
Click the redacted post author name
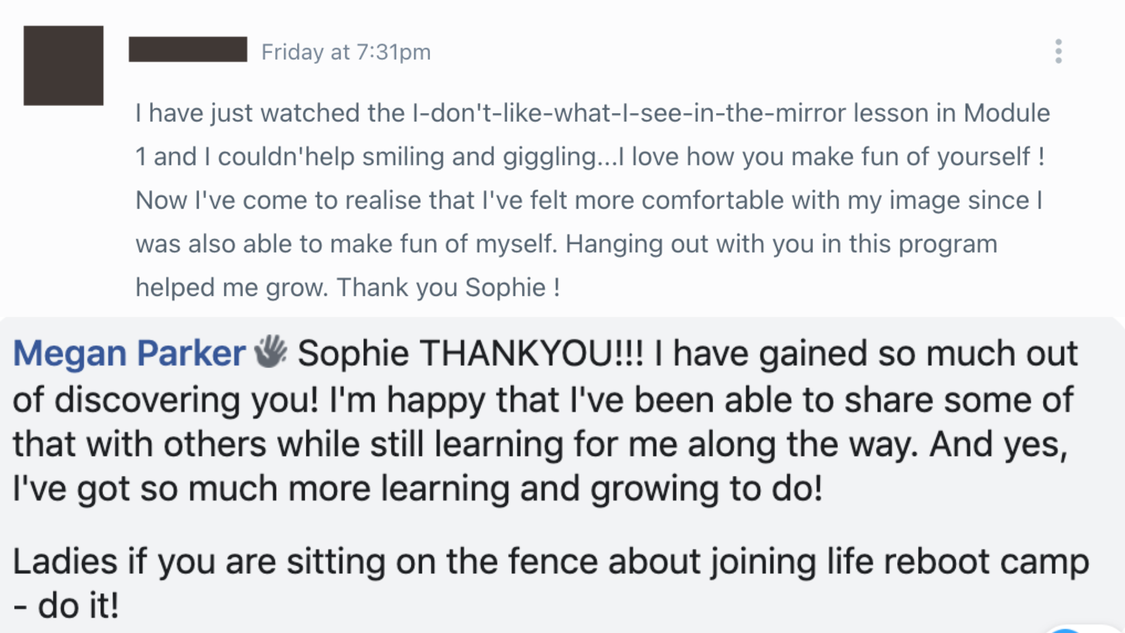point(187,49)
